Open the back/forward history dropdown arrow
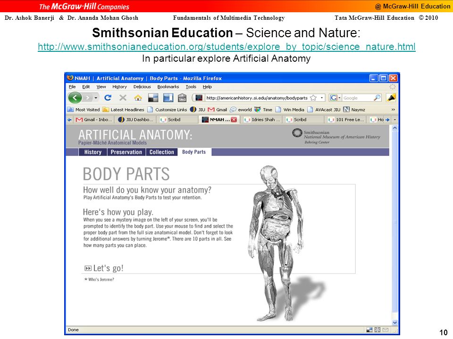Viewport: 453px width, 339px height. [x=96, y=98]
